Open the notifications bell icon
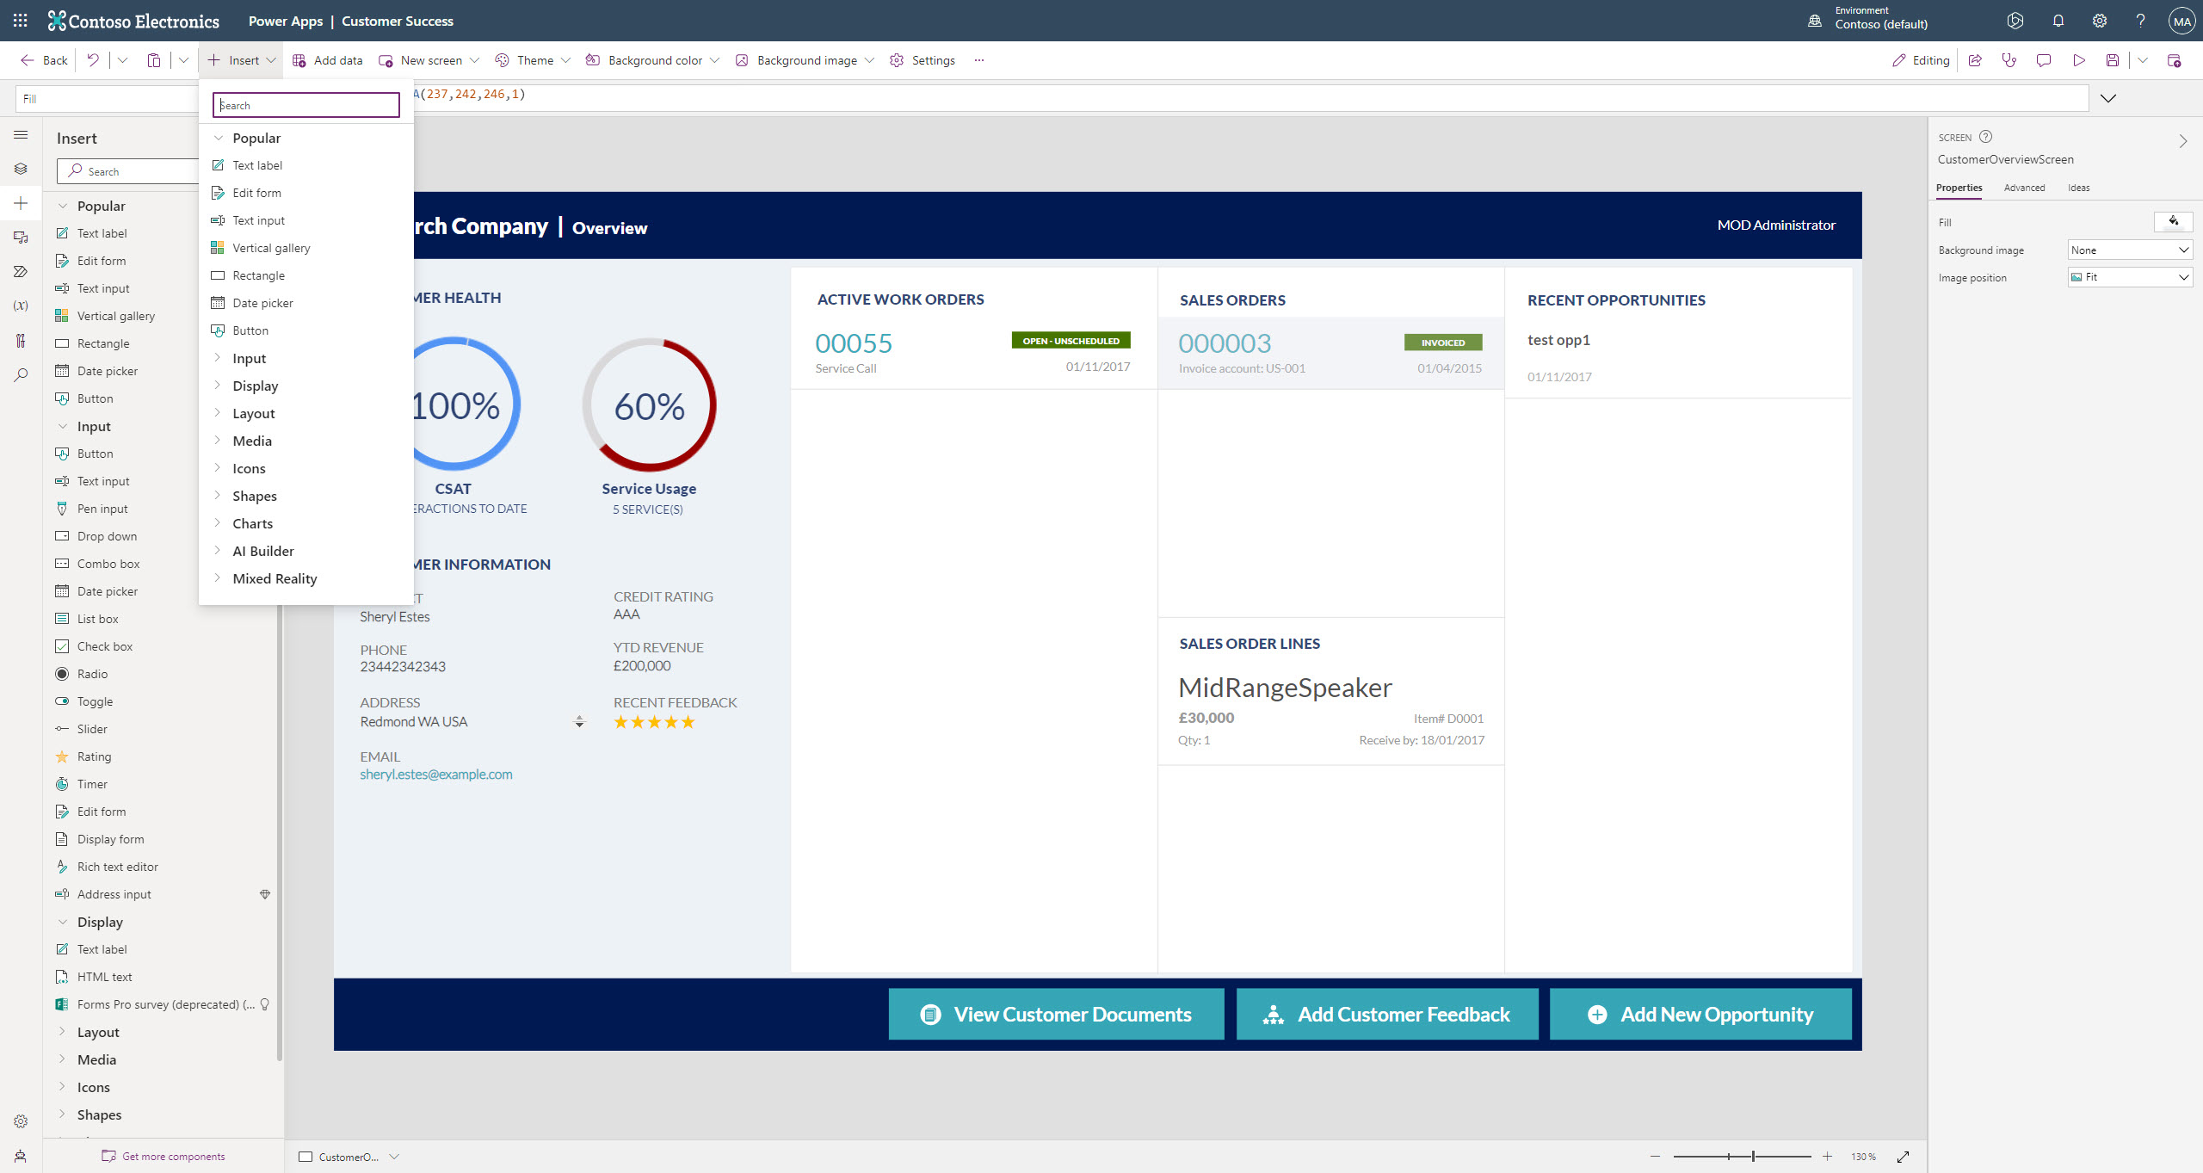Image resolution: width=2203 pixels, height=1173 pixels. tap(2058, 21)
